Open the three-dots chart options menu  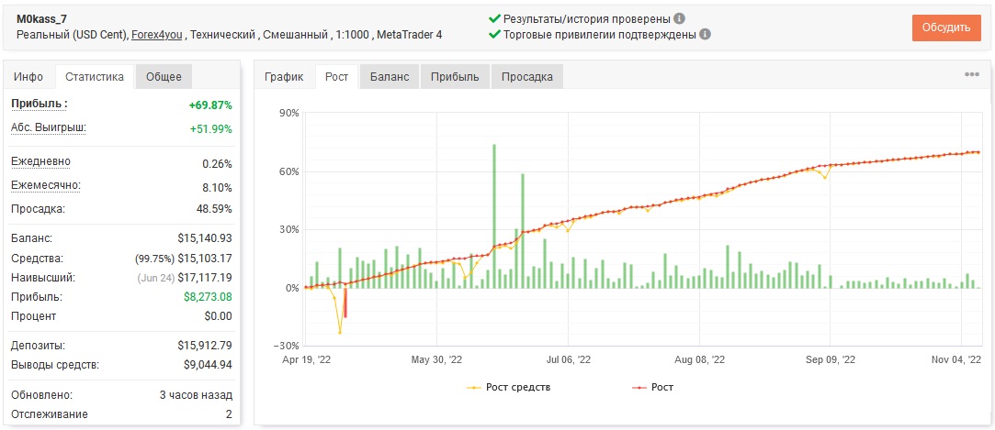click(x=971, y=74)
